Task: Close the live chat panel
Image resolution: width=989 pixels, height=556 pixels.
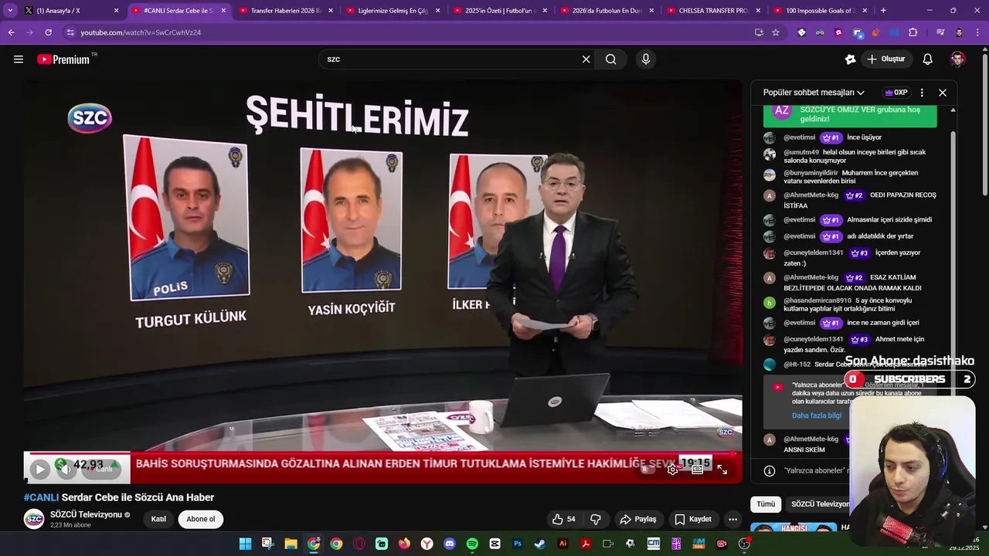Action: coord(943,93)
